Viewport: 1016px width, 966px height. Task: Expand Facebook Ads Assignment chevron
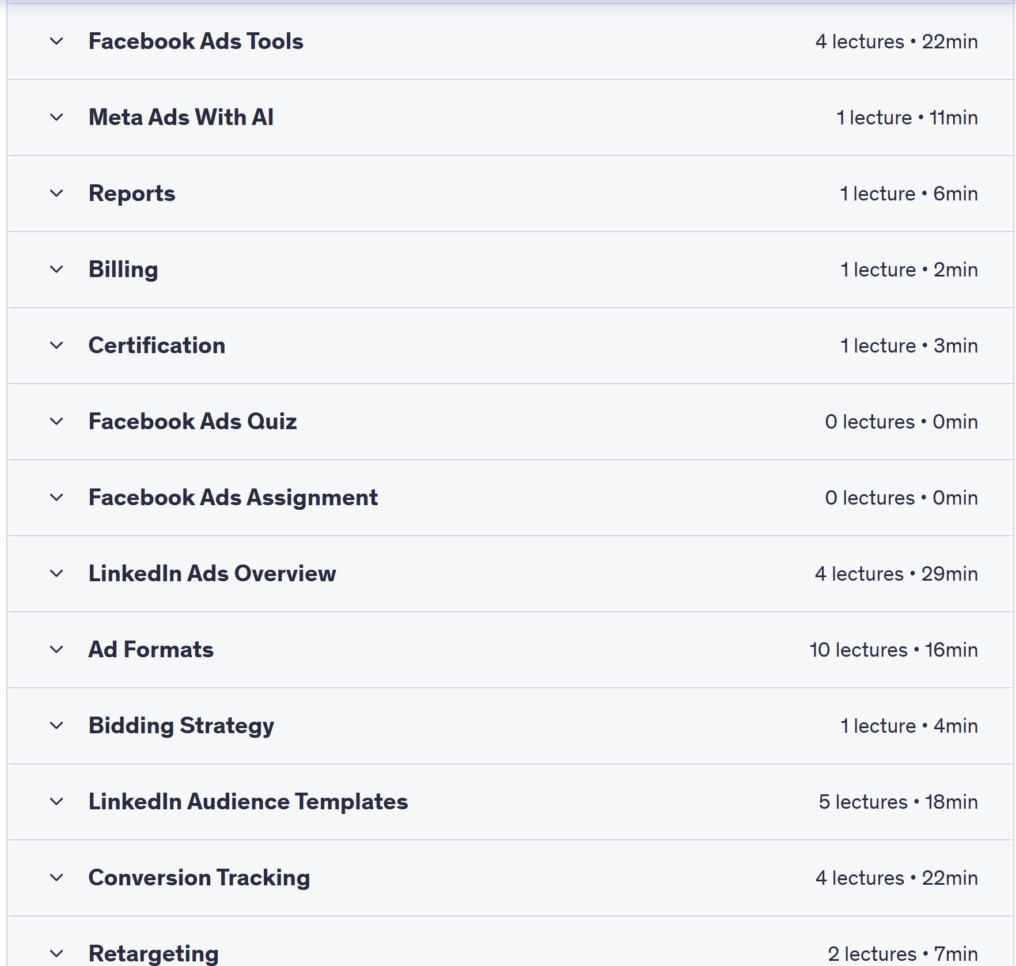(x=56, y=498)
